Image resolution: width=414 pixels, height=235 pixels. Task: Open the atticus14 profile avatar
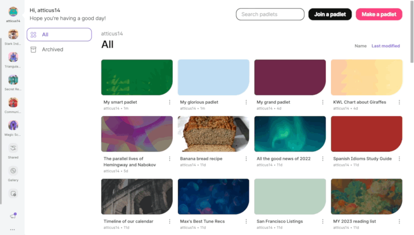[x=13, y=12]
